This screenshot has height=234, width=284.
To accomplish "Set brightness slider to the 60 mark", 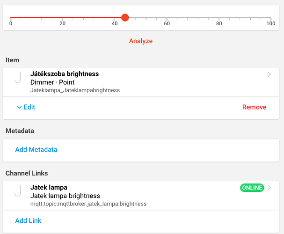I will (x=167, y=18).
